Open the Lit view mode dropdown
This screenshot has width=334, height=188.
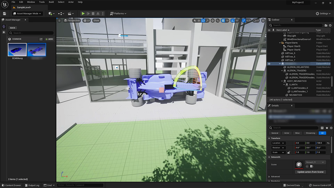(86, 20)
